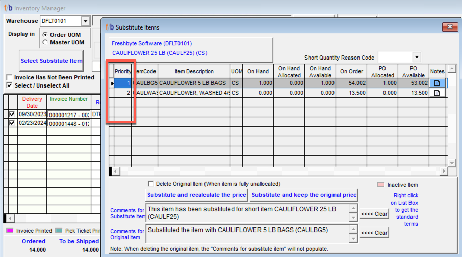This screenshot has width=462, height=257.
Task: Click the Inactive Item pink legend swatch
Action: coord(380,185)
